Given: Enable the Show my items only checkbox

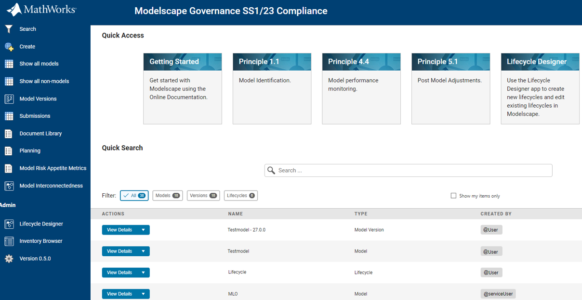Looking at the screenshot, I should click(x=453, y=196).
